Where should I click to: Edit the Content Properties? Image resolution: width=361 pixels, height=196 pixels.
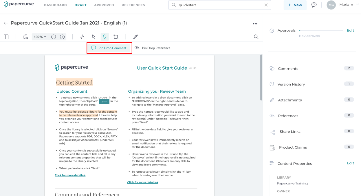coord(350,163)
